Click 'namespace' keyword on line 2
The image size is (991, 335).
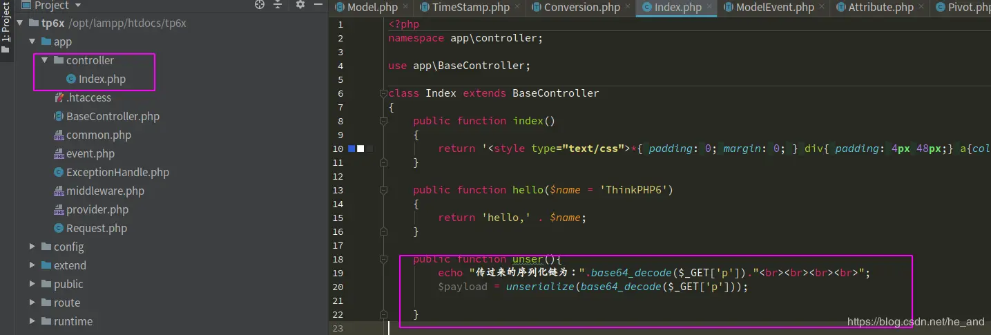coord(416,38)
